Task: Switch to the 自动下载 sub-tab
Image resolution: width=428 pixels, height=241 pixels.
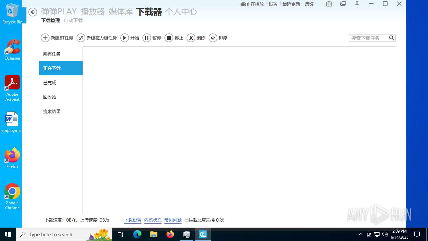Action: click(x=73, y=20)
